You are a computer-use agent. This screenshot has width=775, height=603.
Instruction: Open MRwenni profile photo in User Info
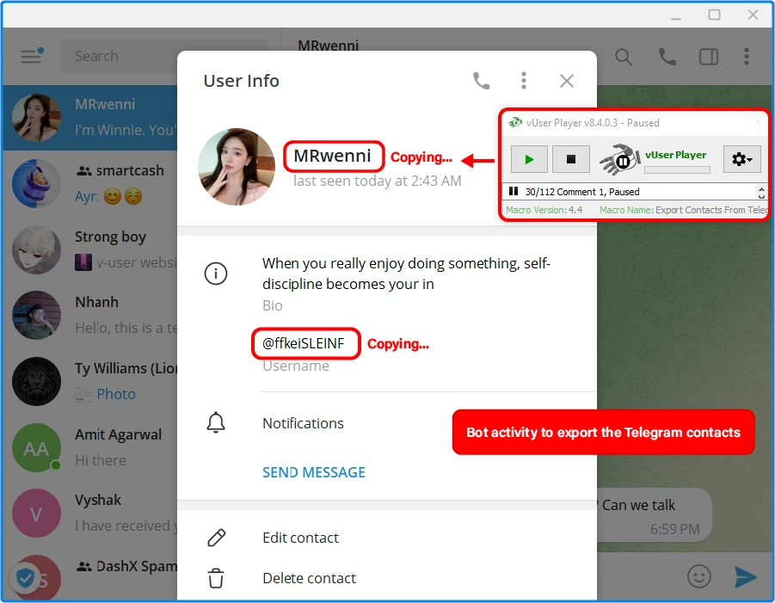[237, 167]
